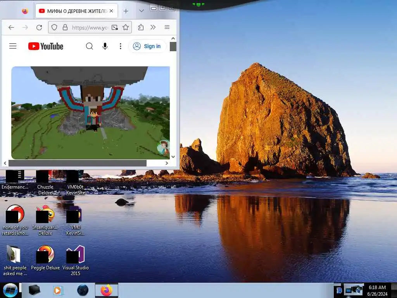Click the black box taskbar icon
This screenshot has height=298, width=397.
pyautogui.click(x=34, y=290)
